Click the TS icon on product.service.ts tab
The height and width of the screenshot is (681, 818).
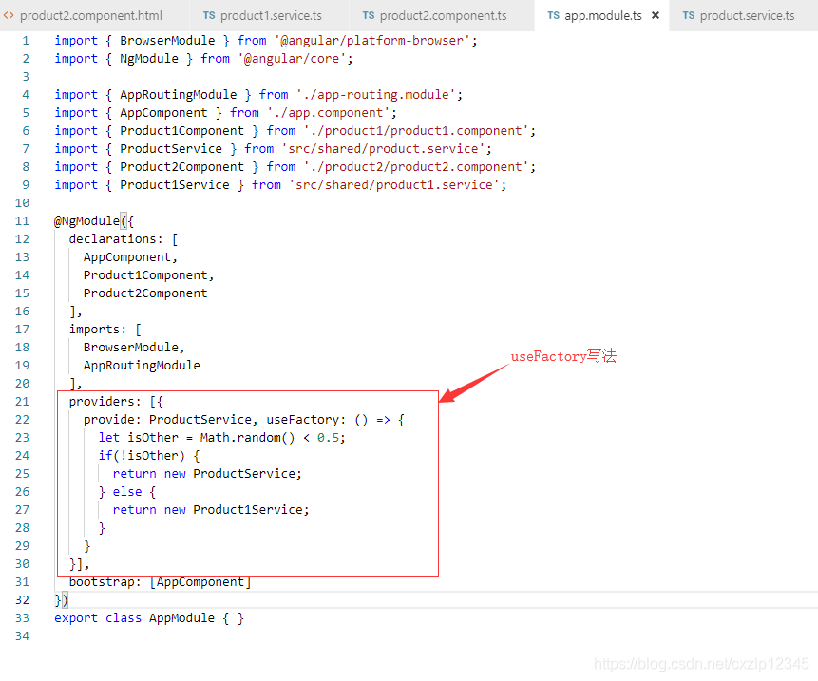tap(689, 15)
